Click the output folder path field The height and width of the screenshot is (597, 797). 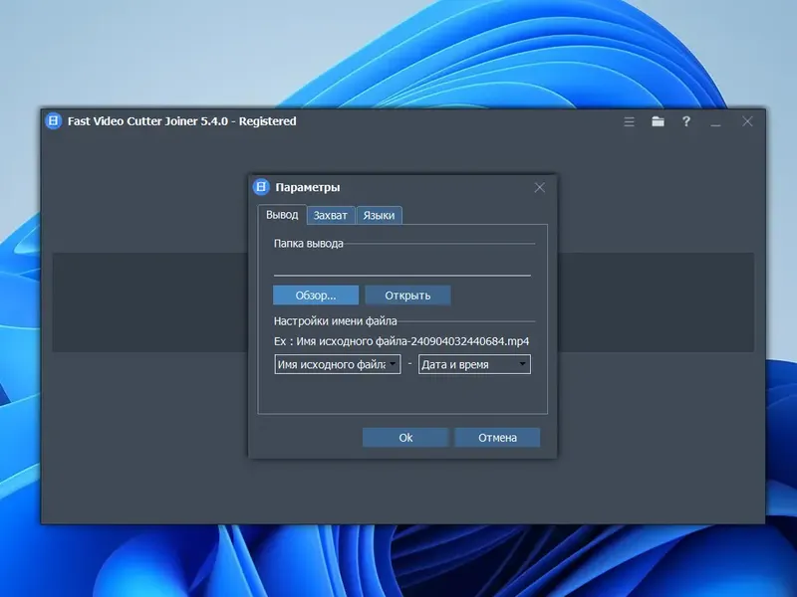pos(401,270)
